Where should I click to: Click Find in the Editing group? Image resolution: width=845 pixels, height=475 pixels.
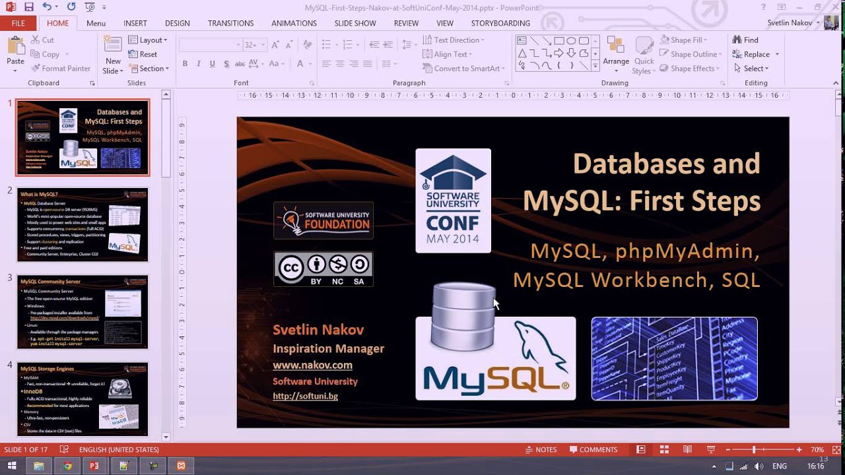pos(745,40)
